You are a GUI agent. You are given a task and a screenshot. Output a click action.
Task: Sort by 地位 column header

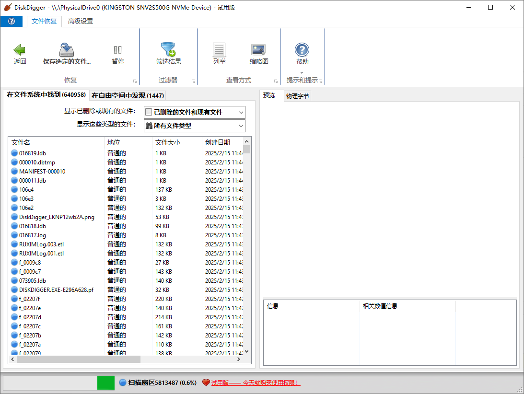tap(128, 142)
